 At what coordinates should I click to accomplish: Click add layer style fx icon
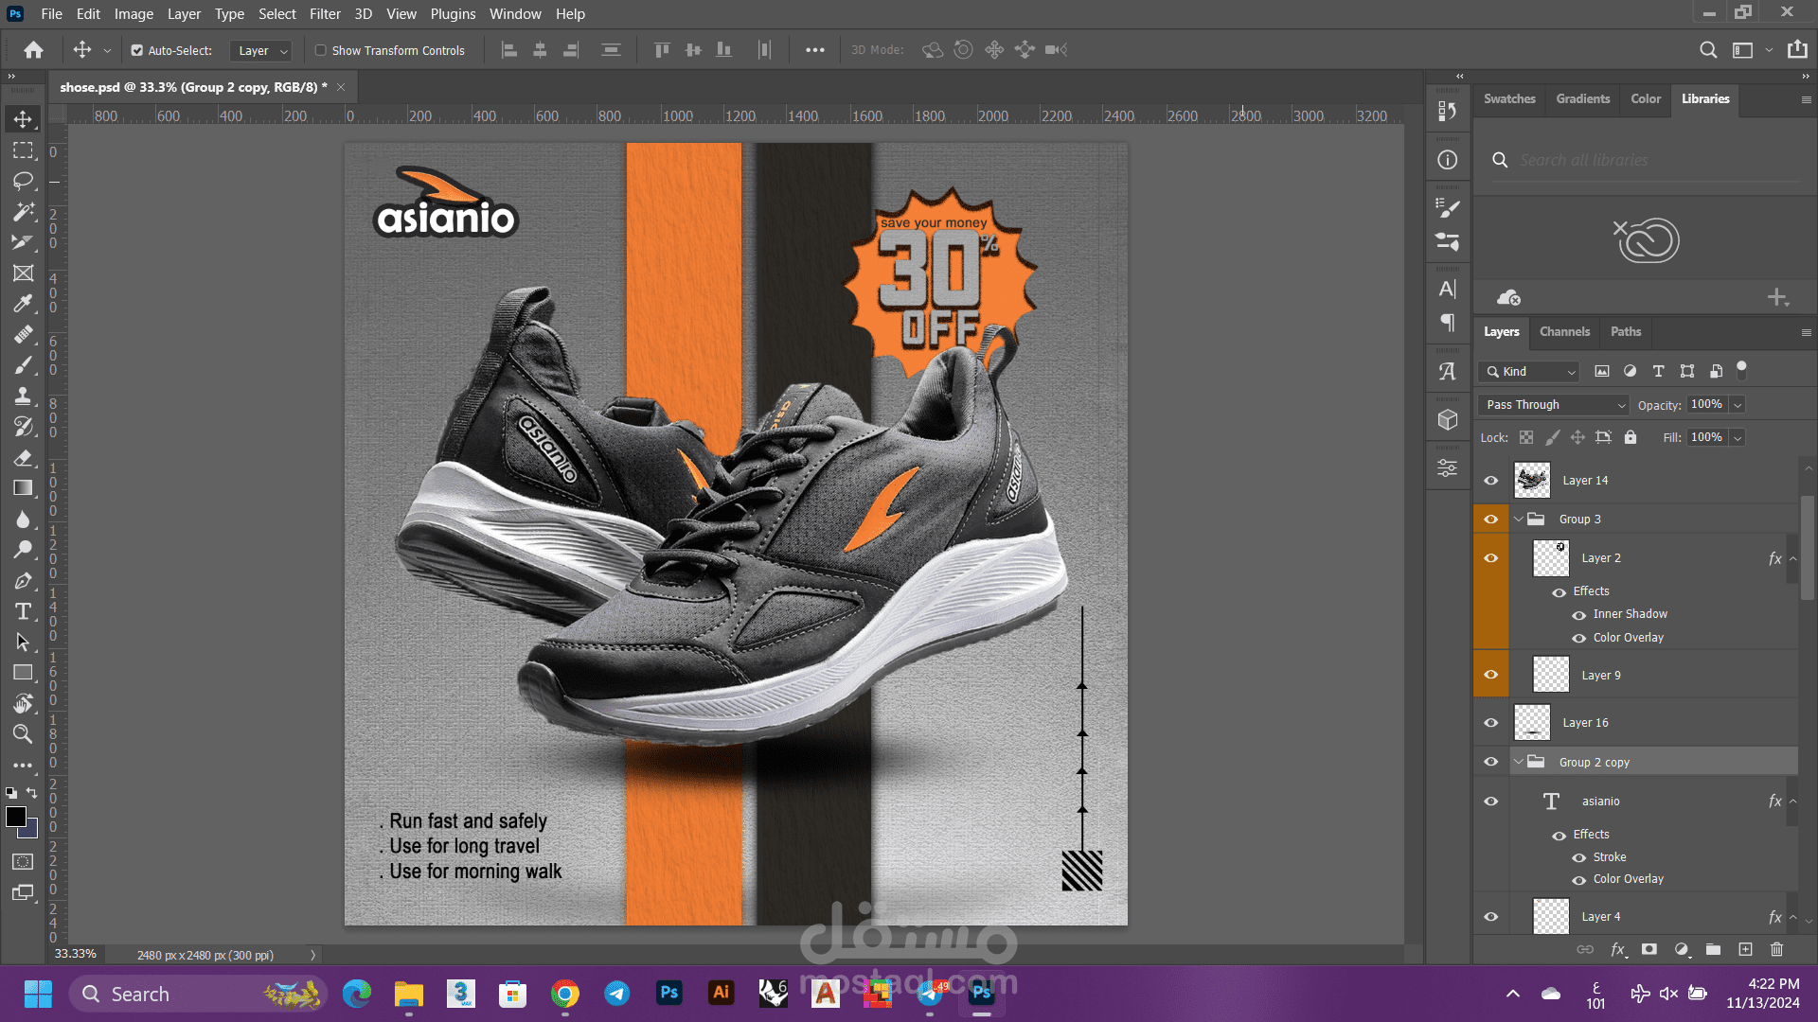[x=1618, y=949]
